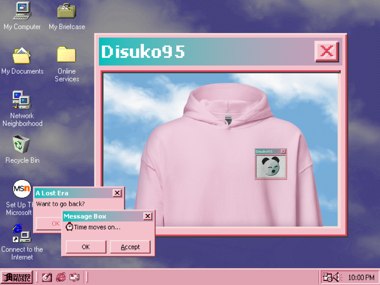Viewport: 380px width, 285px height.
Task: Open the Disuko Music start button
Action: coord(17,277)
